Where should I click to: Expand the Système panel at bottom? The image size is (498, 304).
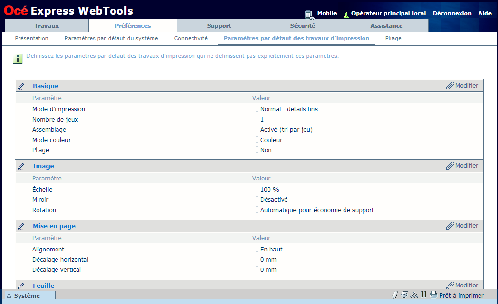point(30,295)
